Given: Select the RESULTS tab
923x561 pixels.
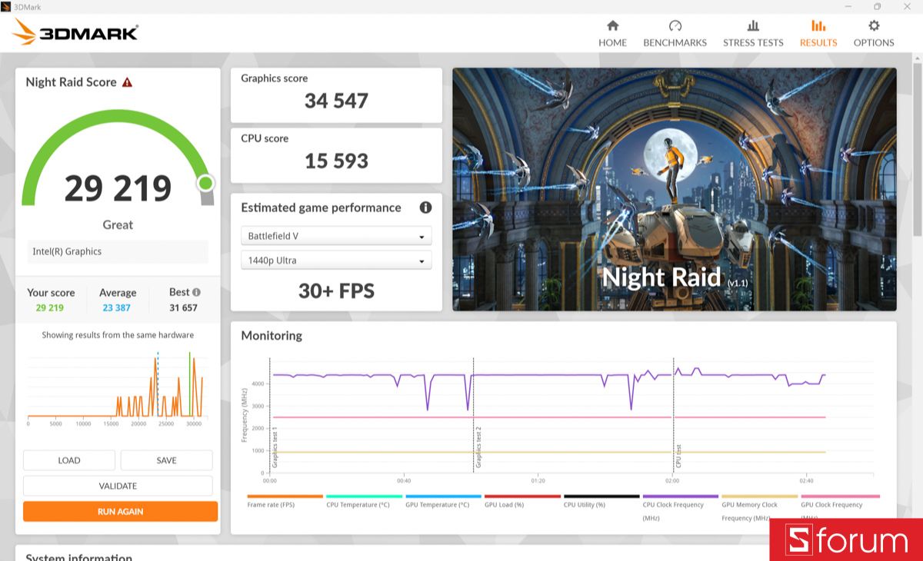Looking at the screenshot, I should point(818,33).
